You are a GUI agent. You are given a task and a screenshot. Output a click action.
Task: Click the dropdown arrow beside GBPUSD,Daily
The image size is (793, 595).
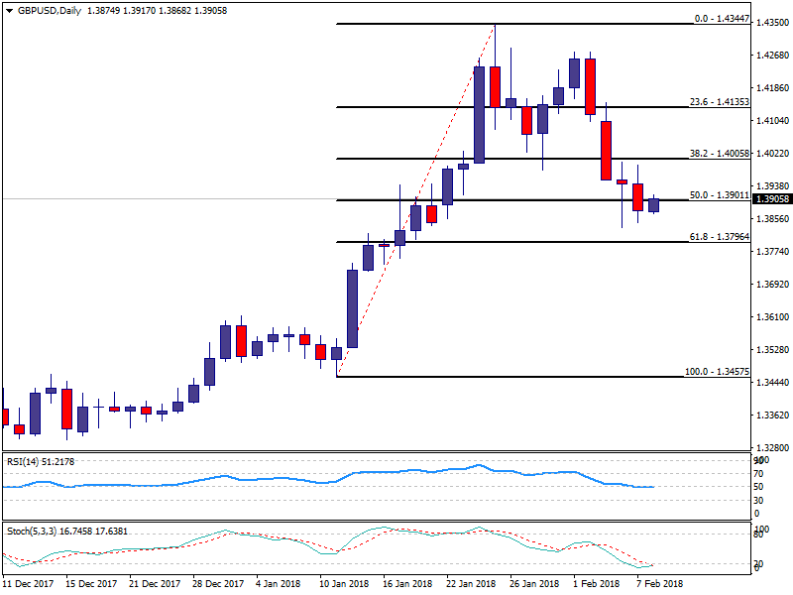[x=9, y=11]
